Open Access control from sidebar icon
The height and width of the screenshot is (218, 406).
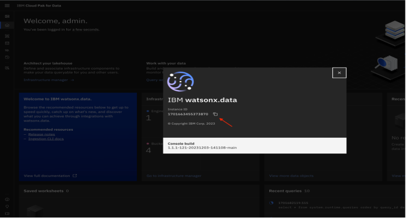point(7,67)
